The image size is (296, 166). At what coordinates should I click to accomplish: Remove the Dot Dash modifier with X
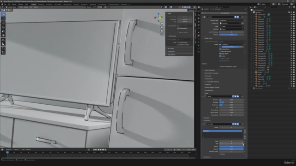tap(242, 124)
